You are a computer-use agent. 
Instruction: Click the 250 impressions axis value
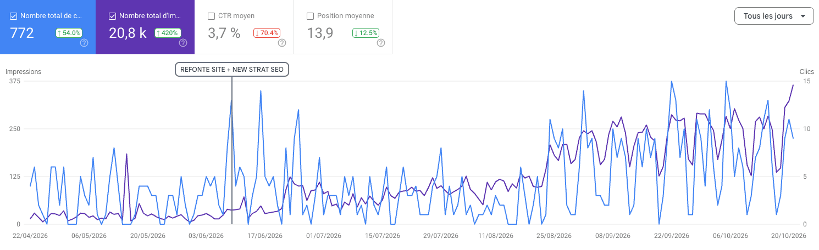[15, 129]
